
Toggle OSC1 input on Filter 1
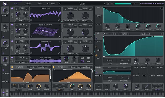coord(15,85)
